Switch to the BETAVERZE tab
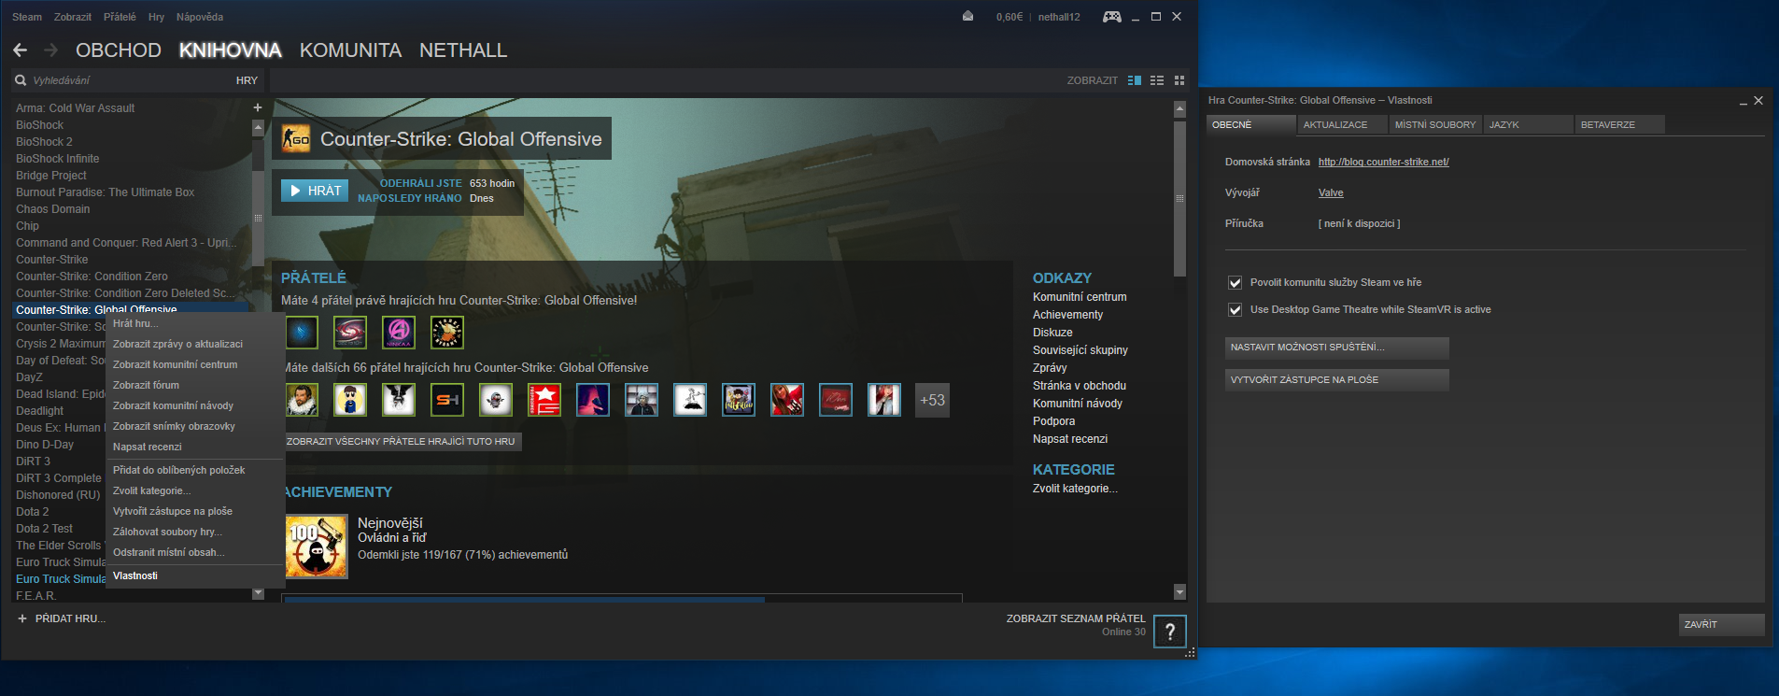 click(x=1619, y=124)
